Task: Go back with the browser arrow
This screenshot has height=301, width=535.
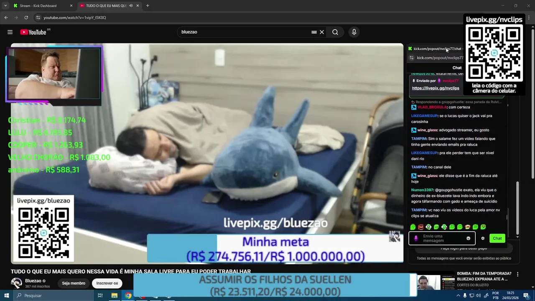Action: coord(6,18)
